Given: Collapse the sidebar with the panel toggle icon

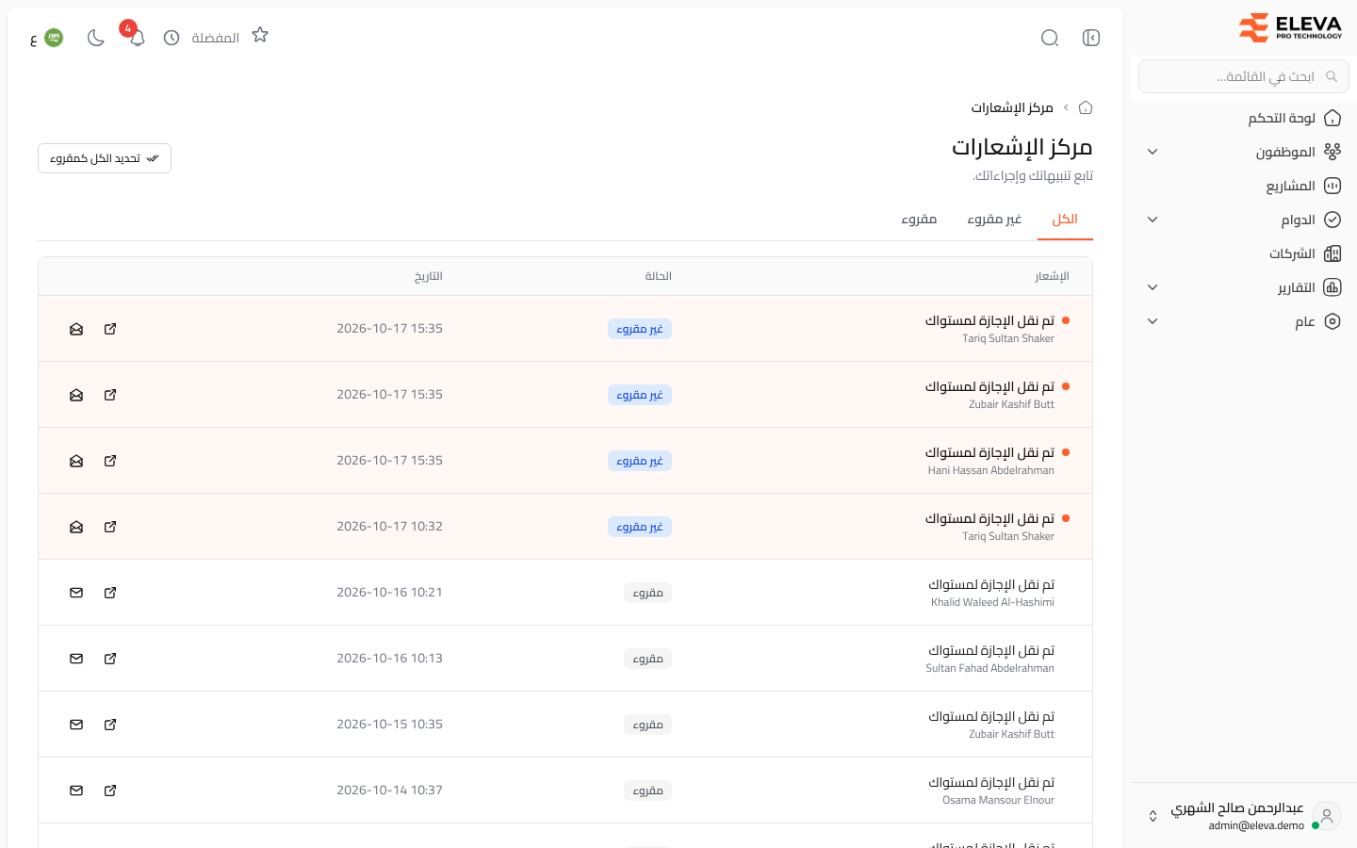Looking at the screenshot, I should [1091, 38].
